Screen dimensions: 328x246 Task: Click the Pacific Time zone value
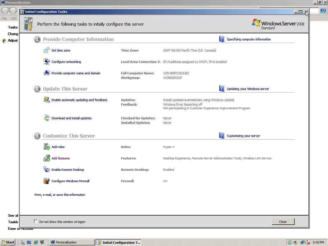[x=190, y=50]
